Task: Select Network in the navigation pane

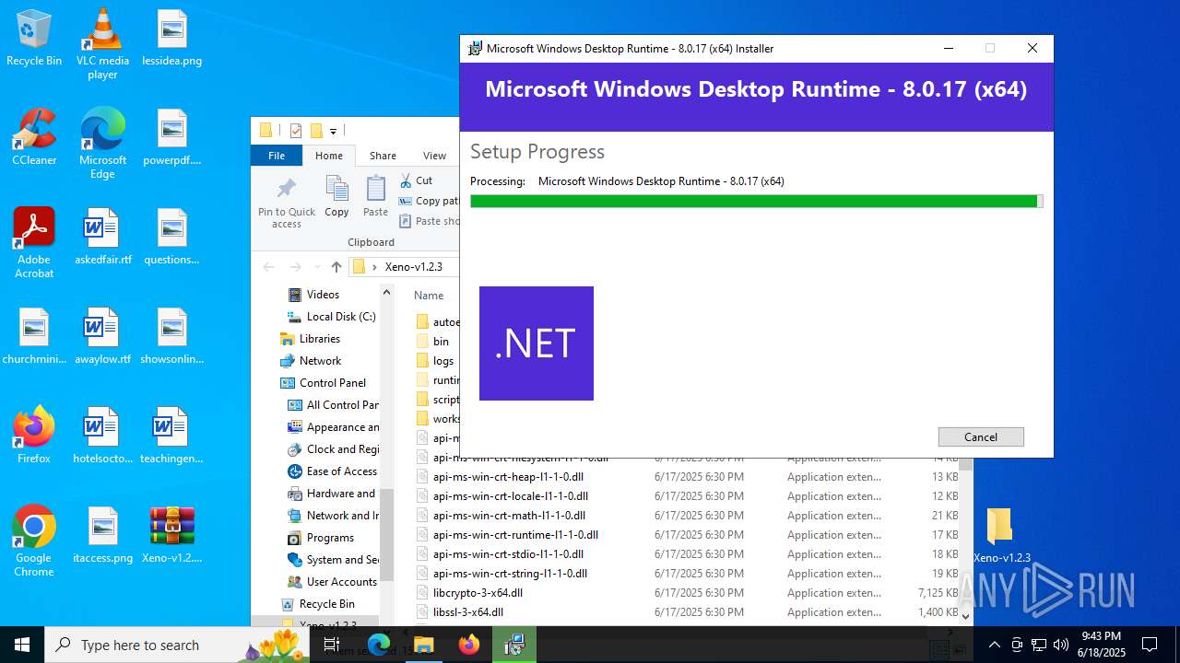Action: tap(320, 361)
